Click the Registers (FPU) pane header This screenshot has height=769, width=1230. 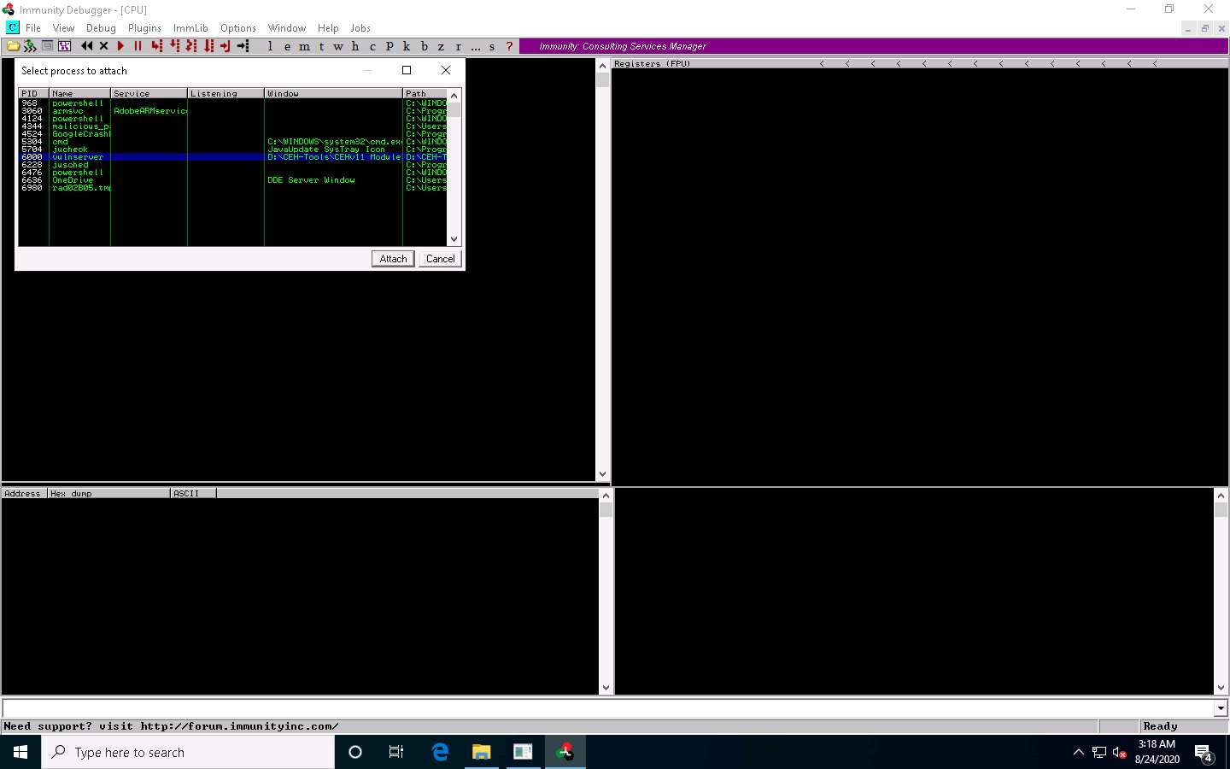pyautogui.click(x=652, y=64)
